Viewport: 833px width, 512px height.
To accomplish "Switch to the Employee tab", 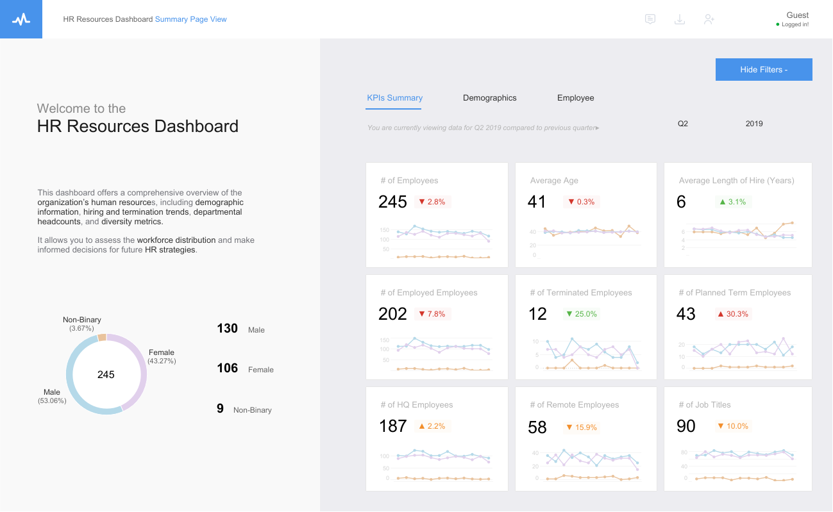I will pyautogui.click(x=575, y=98).
